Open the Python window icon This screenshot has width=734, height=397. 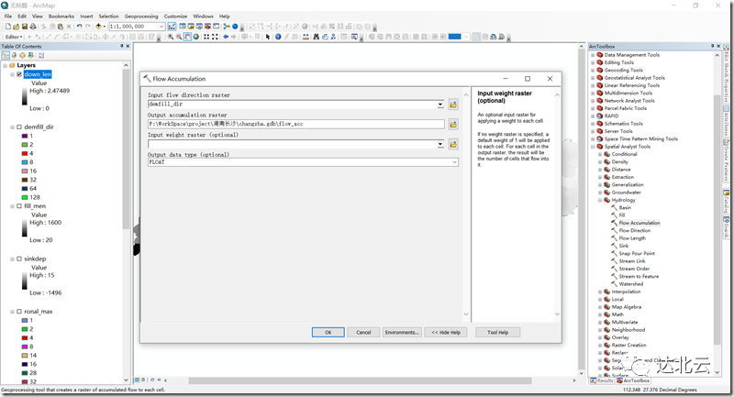(216, 27)
